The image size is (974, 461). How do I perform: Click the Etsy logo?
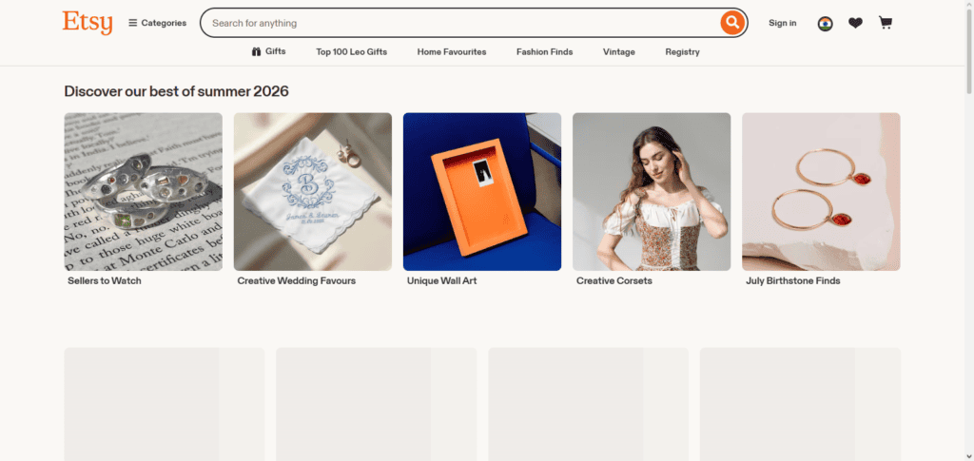click(x=88, y=23)
